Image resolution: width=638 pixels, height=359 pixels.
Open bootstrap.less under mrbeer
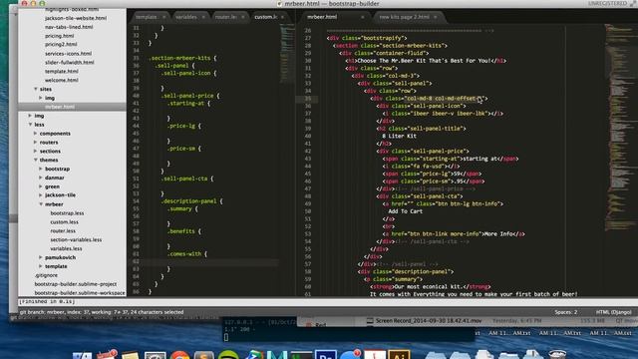tap(67, 212)
